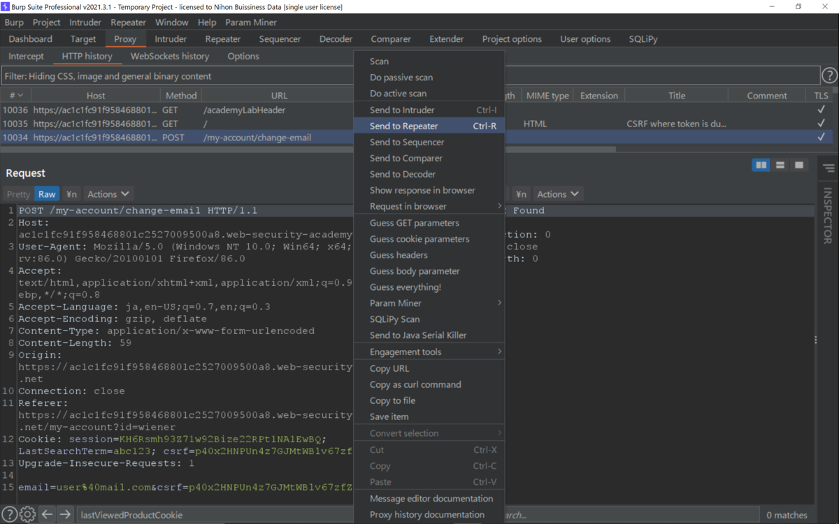Select top-bottom stacked layout icon
Image resolution: width=839 pixels, height=524 pixels.
(x=780, y=165)
